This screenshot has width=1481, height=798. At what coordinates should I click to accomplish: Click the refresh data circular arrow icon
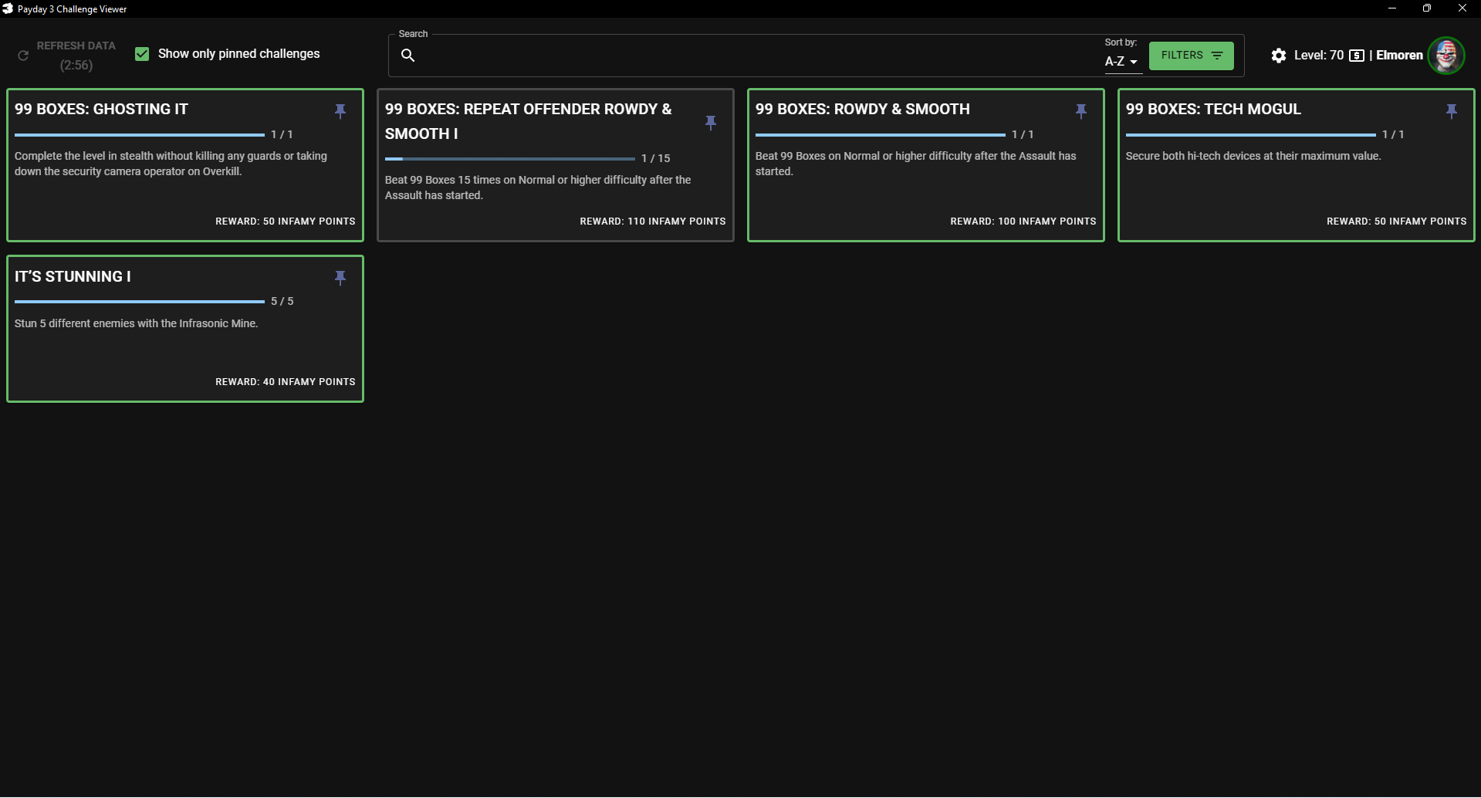pyautogui.click(x=23, y=56)
